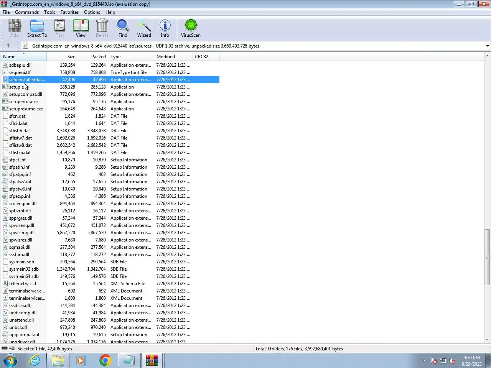Sort by the CRC32 column header

(x=206, y=56)
